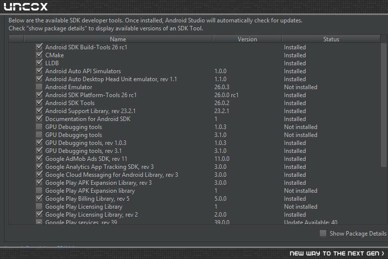Click version cell '5.0.0' for Billing Library

(220, 199)
